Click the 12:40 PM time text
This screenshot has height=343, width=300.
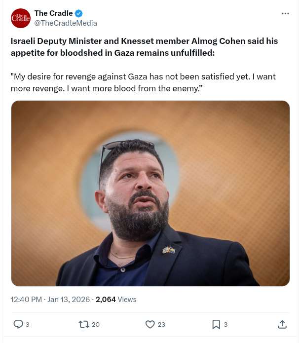pos(26,300)
